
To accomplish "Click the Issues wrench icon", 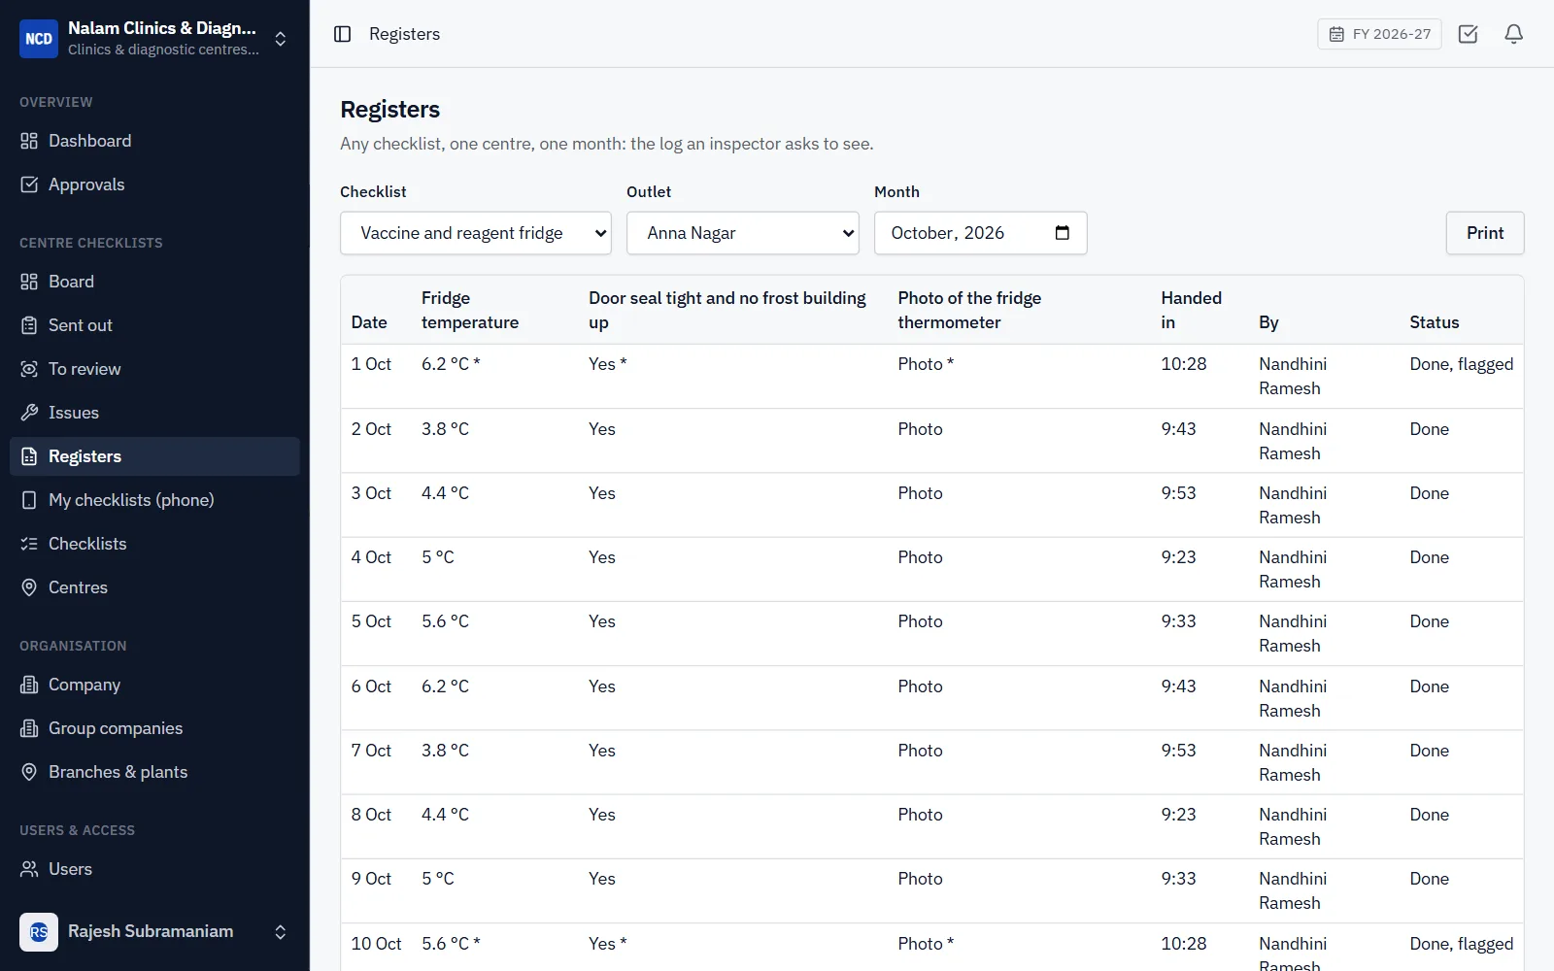I will (29, 413).
